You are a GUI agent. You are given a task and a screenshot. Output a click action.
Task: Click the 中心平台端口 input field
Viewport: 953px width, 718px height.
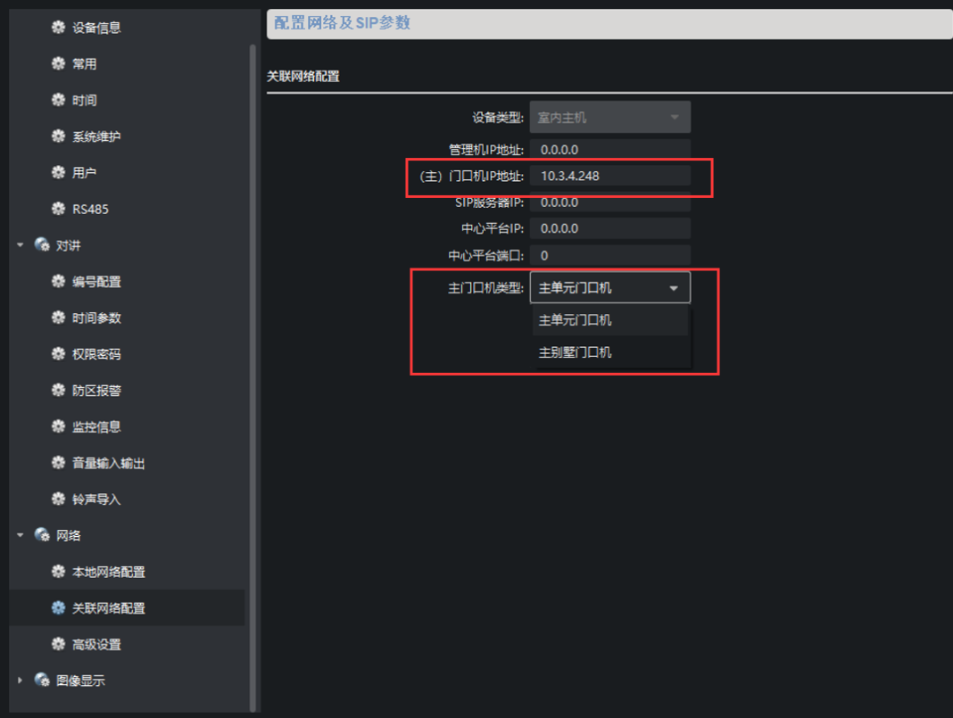pos(609,254)
